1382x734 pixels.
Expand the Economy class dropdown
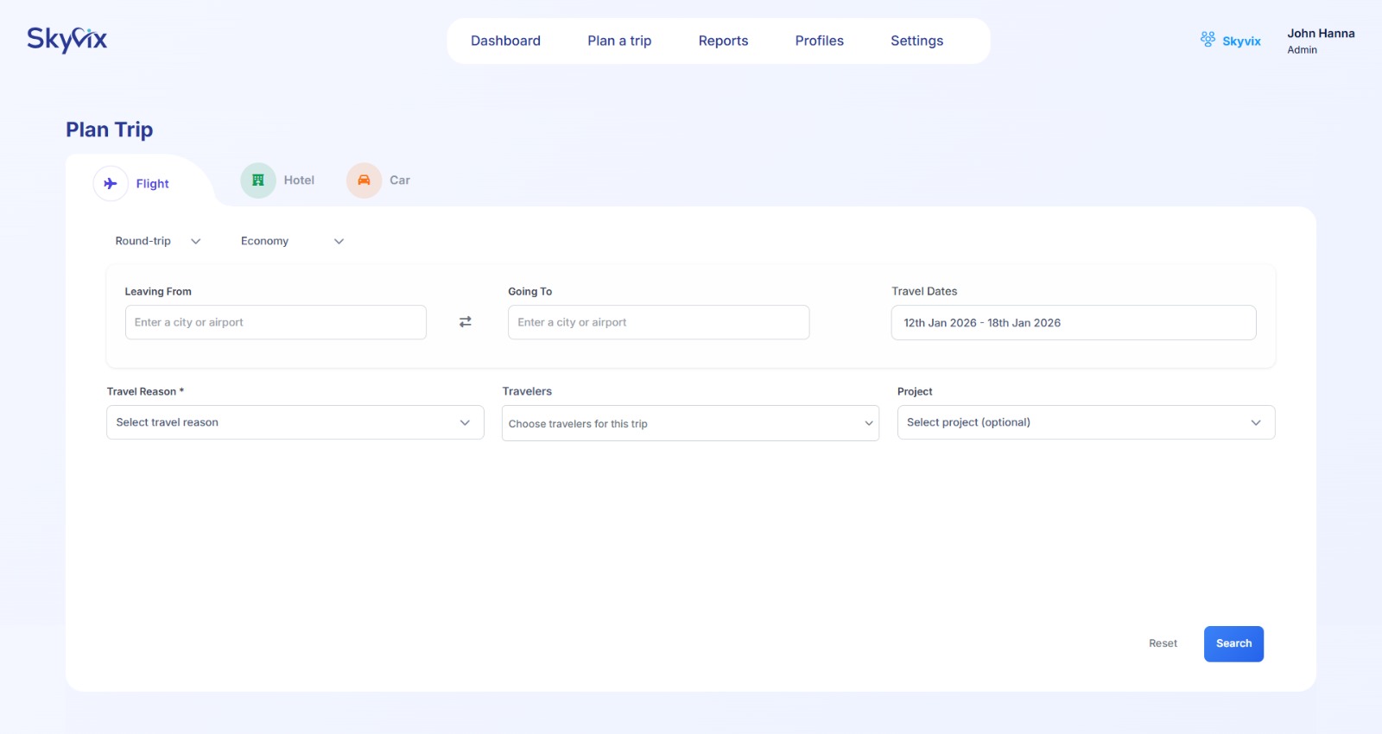coord(292,242)
